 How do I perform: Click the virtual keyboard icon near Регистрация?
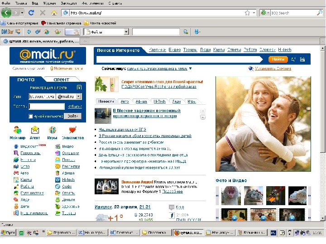pyautogui.click(x=79, y=87)
